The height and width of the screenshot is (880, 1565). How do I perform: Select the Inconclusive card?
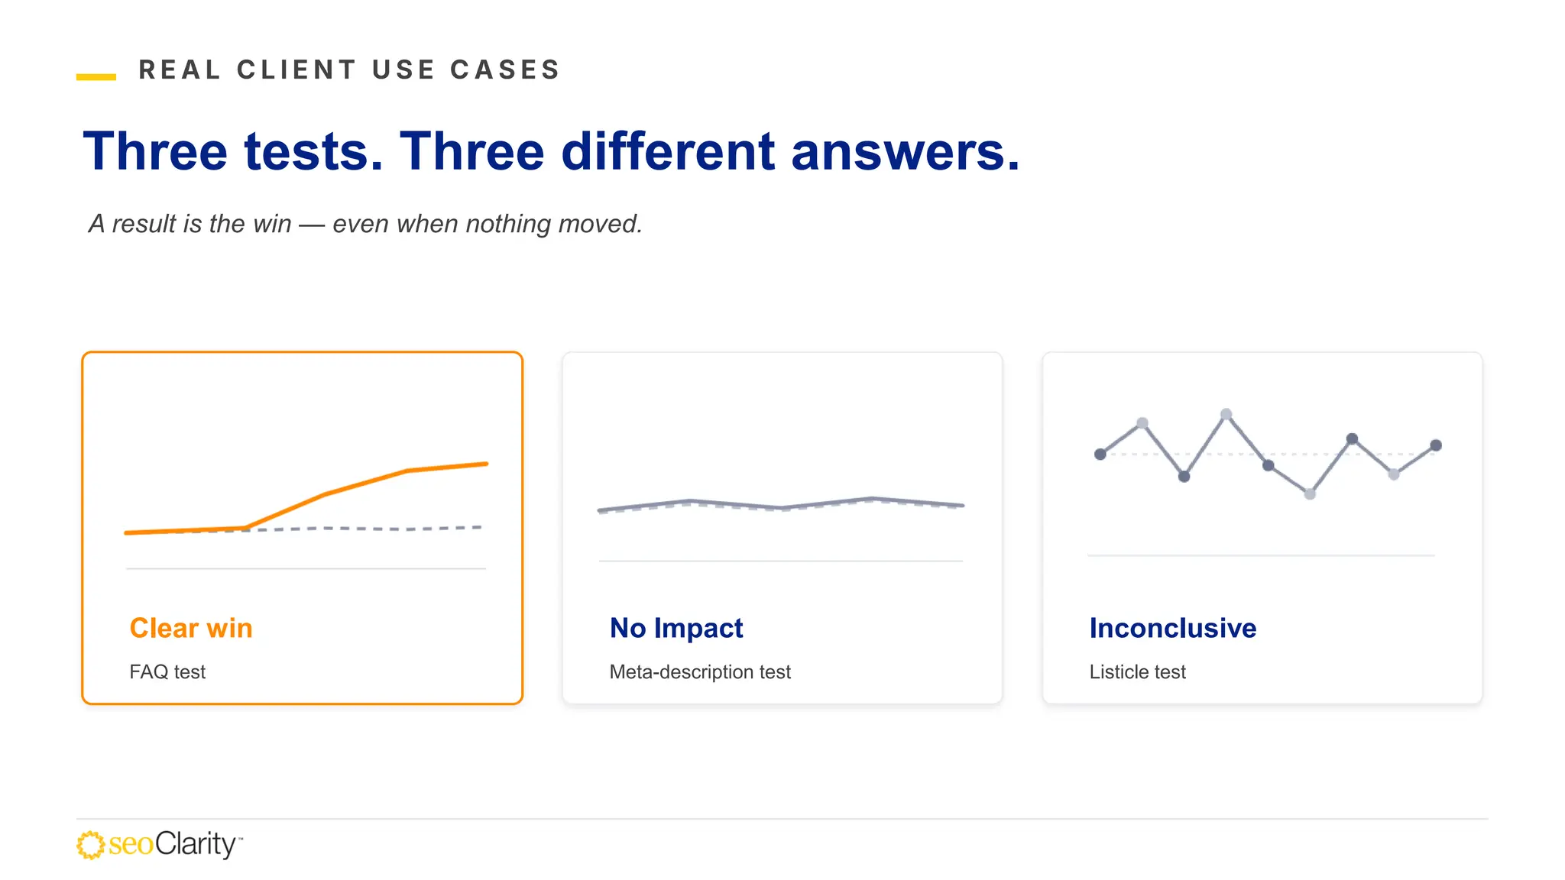tap(1262, 528)
